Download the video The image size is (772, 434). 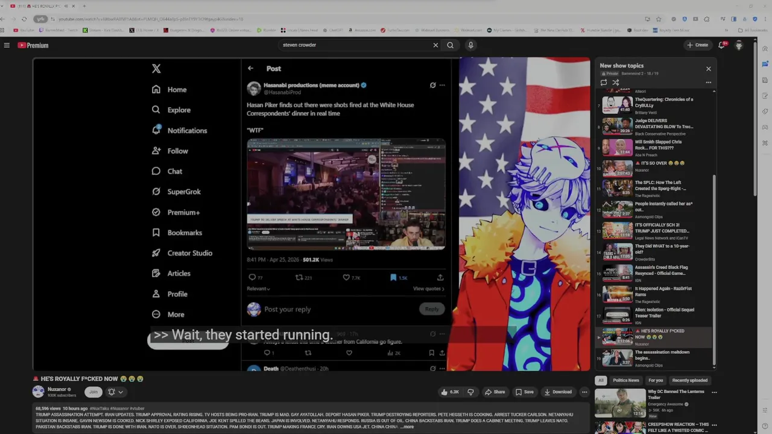558,392
